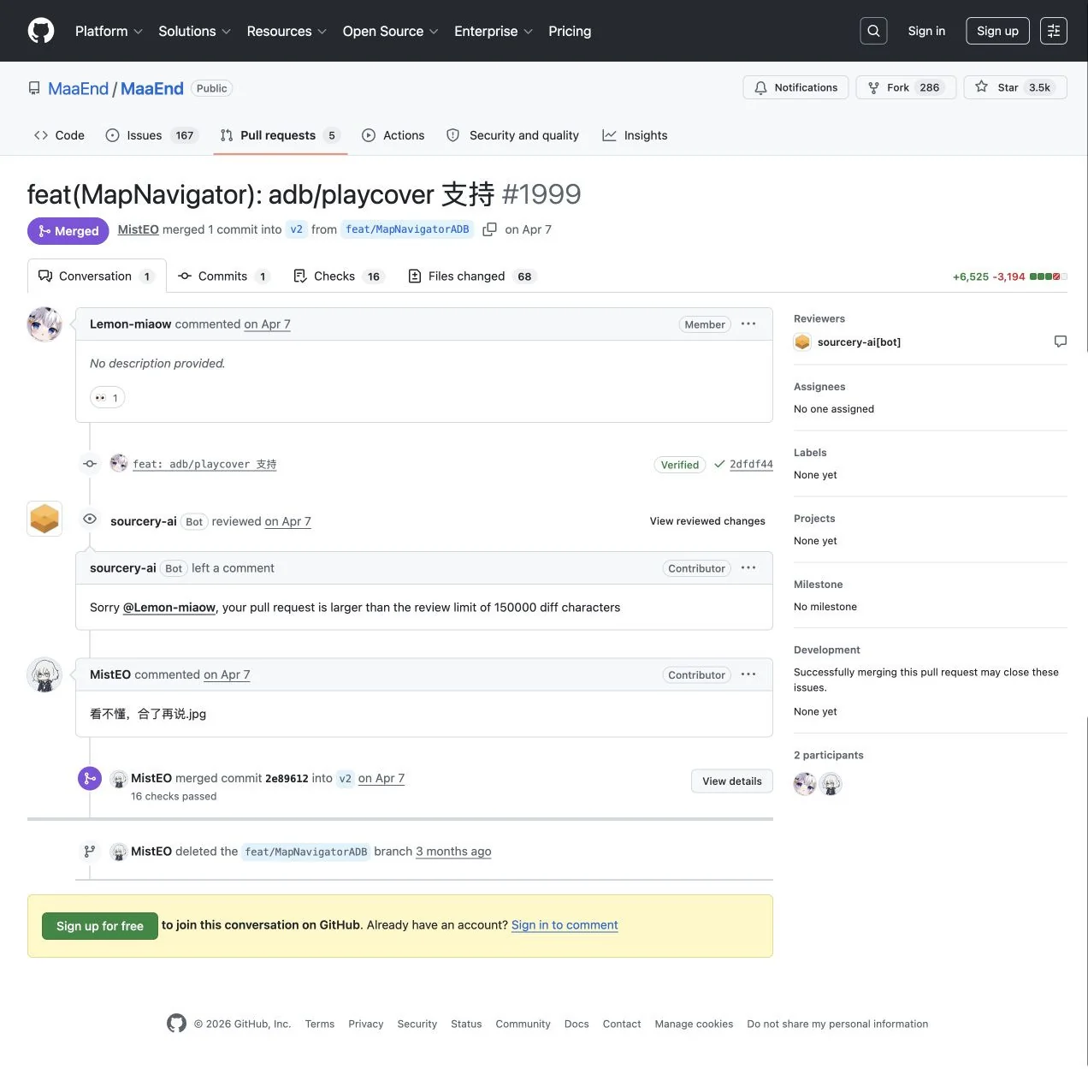Open the Code tab
The image size is (1088, 1069).
(59, 135)
